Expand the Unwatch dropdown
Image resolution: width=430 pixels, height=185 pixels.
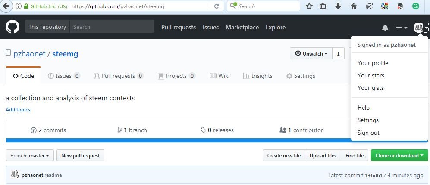311,53
